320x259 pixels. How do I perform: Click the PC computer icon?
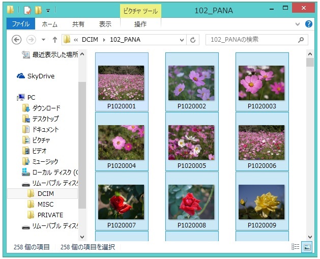coord(21,97)
